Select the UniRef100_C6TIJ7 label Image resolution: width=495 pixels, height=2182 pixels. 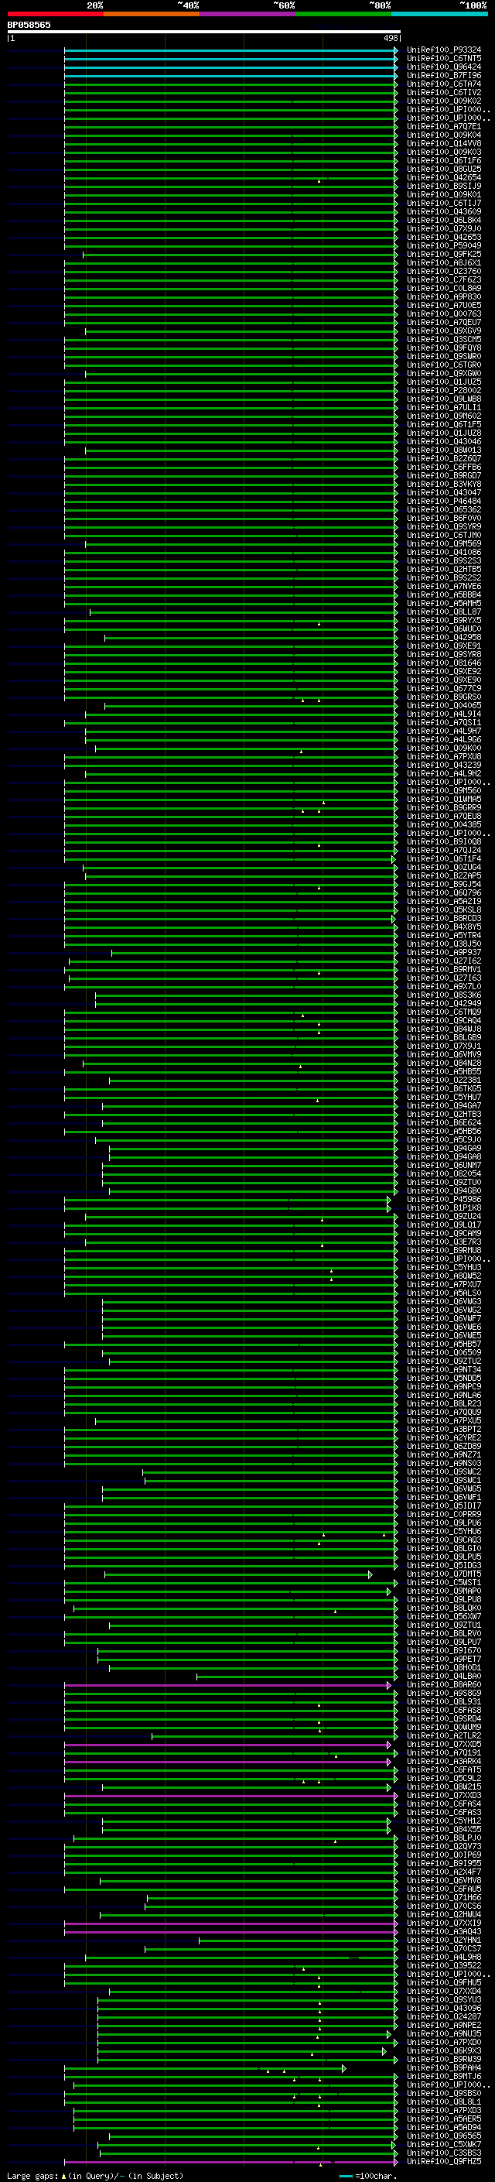click(x=444, y=204)
